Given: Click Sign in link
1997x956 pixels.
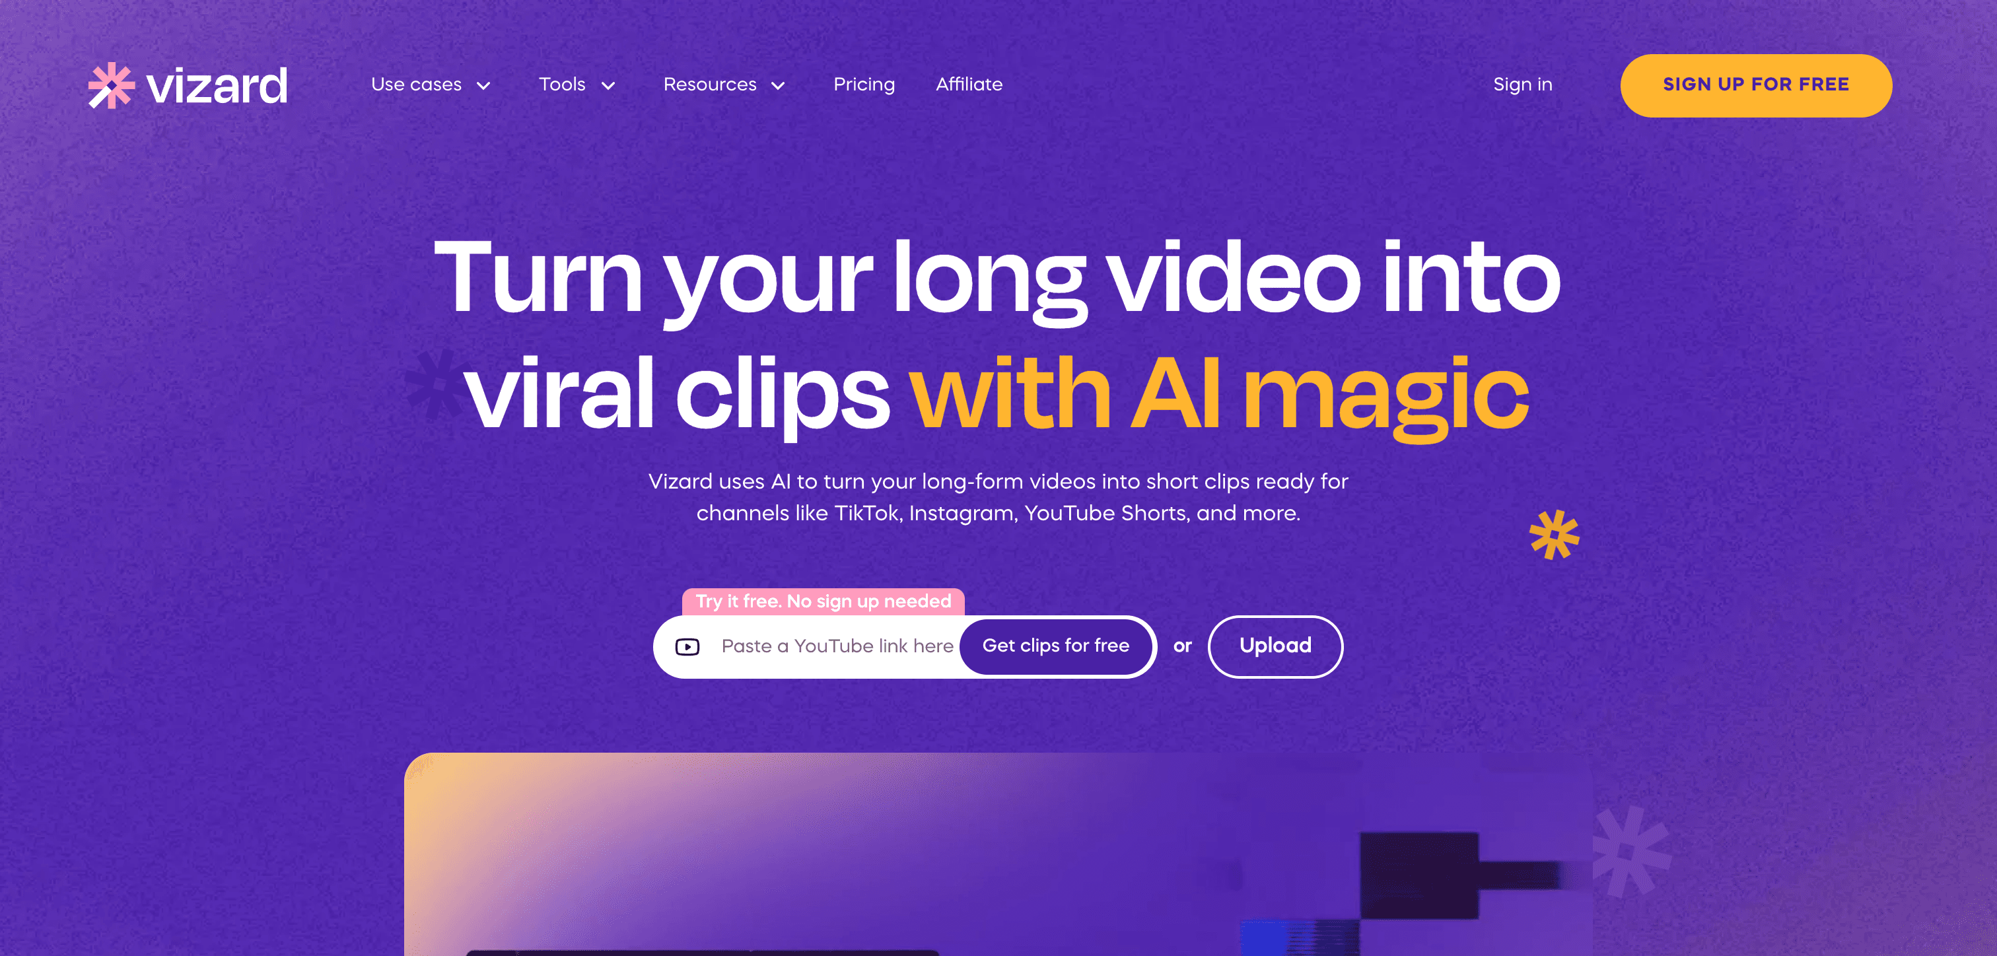Looking at the screenshot, I should point(1524,84).
